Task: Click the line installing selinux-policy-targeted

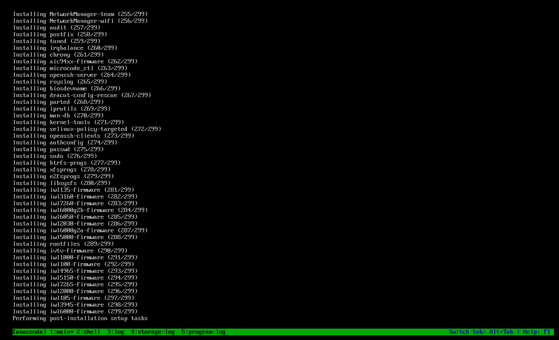Action: (87, 129)
